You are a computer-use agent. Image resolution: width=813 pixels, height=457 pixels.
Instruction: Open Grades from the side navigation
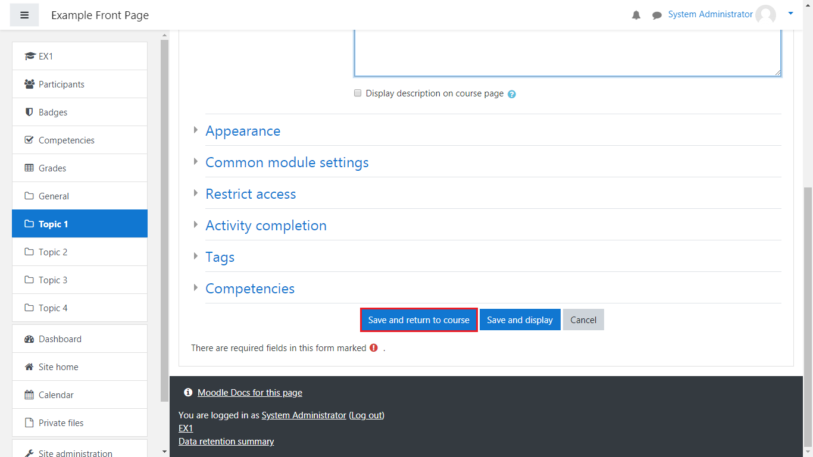[x=52, y=168]
